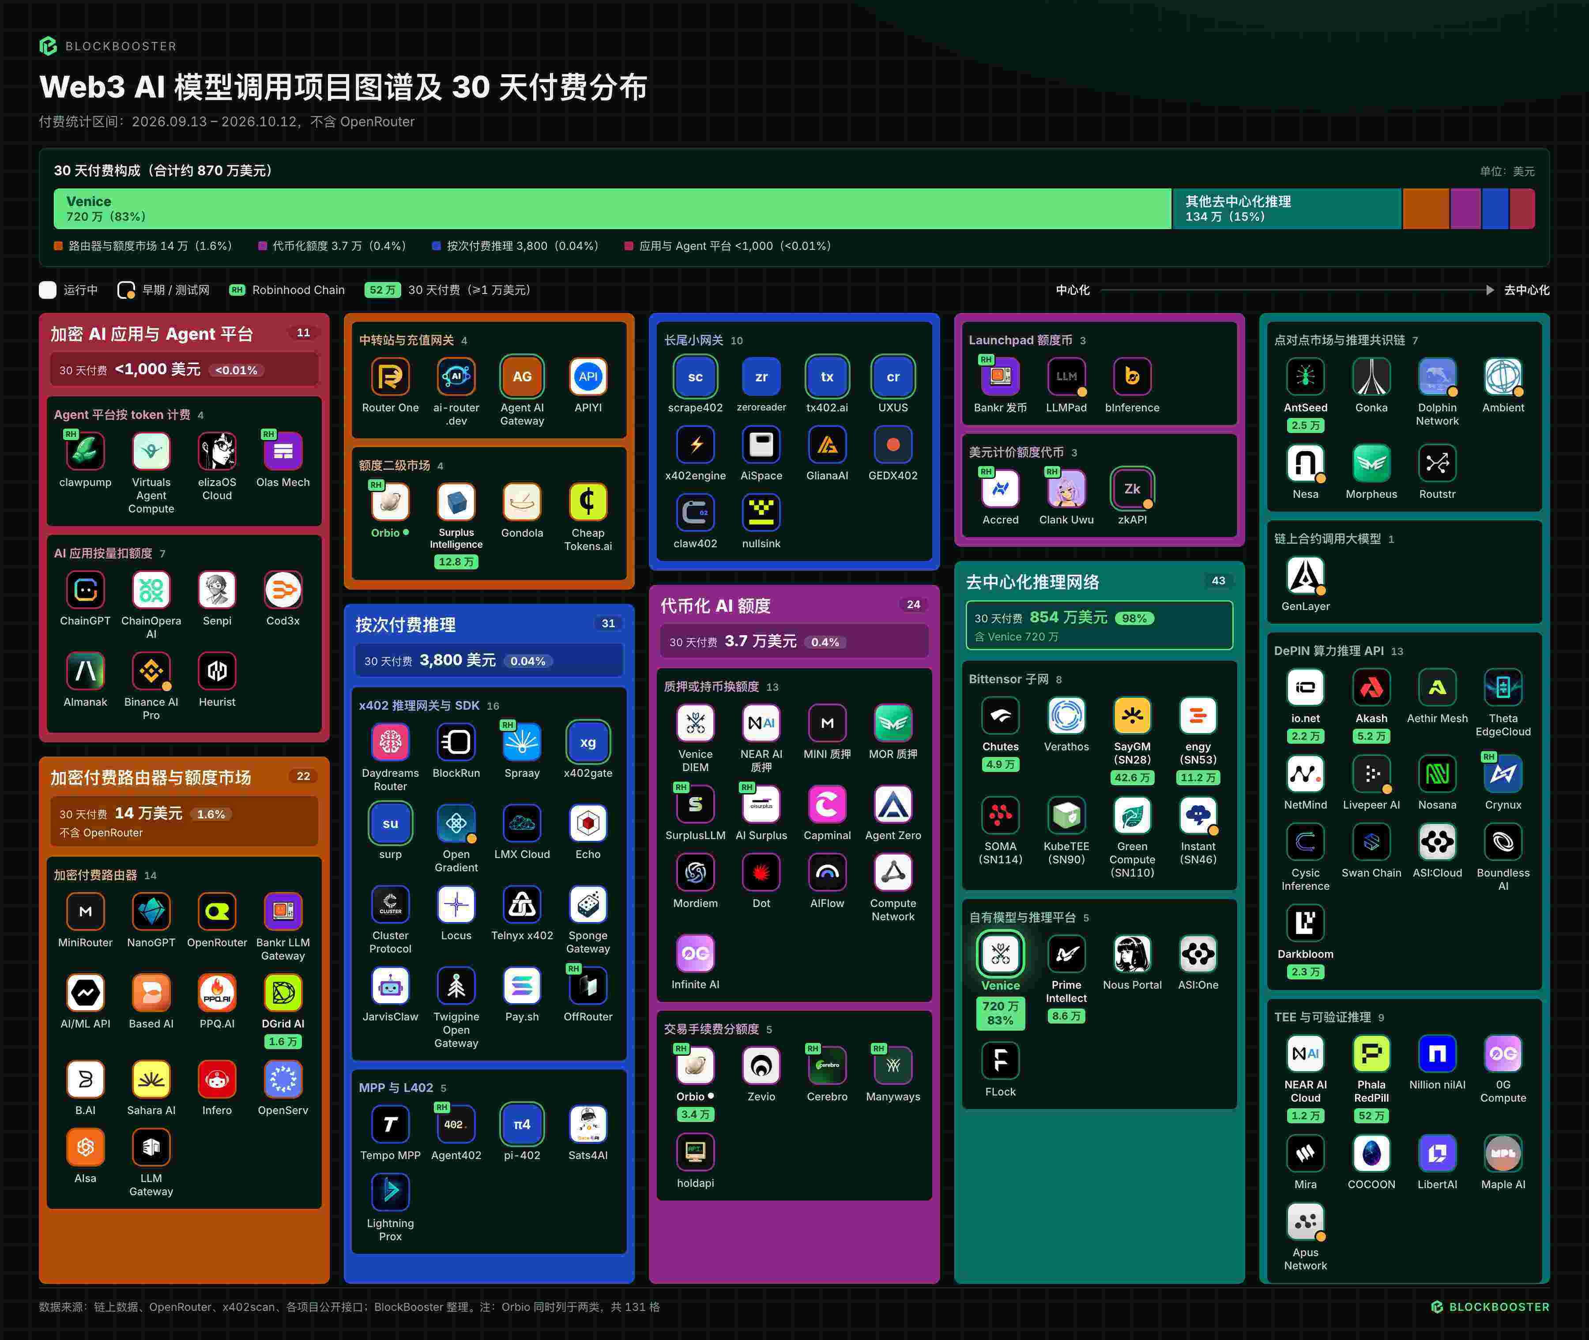Click the Venice 720 万 bar segment

tap(612, 209)
